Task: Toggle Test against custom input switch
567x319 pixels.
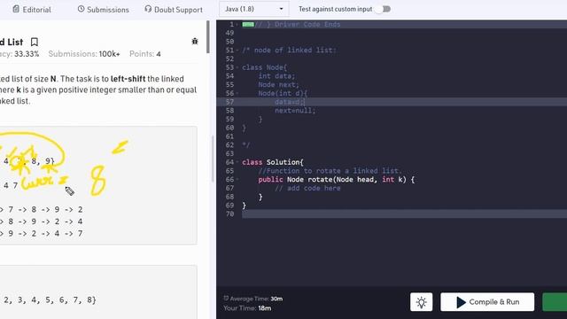Action: click(x=383, y=9)
